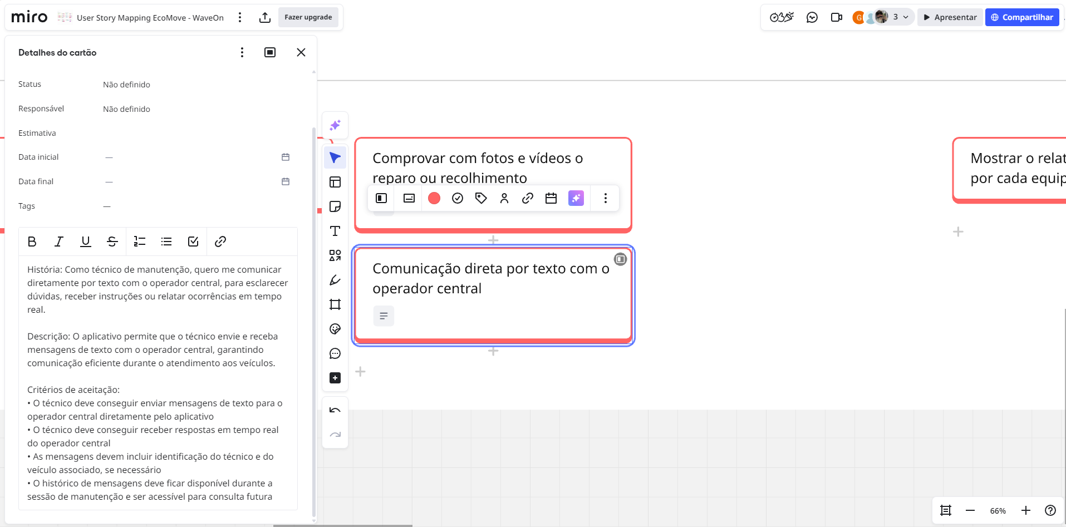Screen dimensions: 1066x527
Task: Select the pen drawing tool
Action: tap(335, 280)
